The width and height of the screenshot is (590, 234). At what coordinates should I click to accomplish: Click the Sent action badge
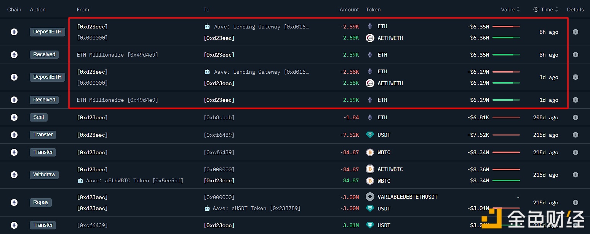tap(38, 117)
